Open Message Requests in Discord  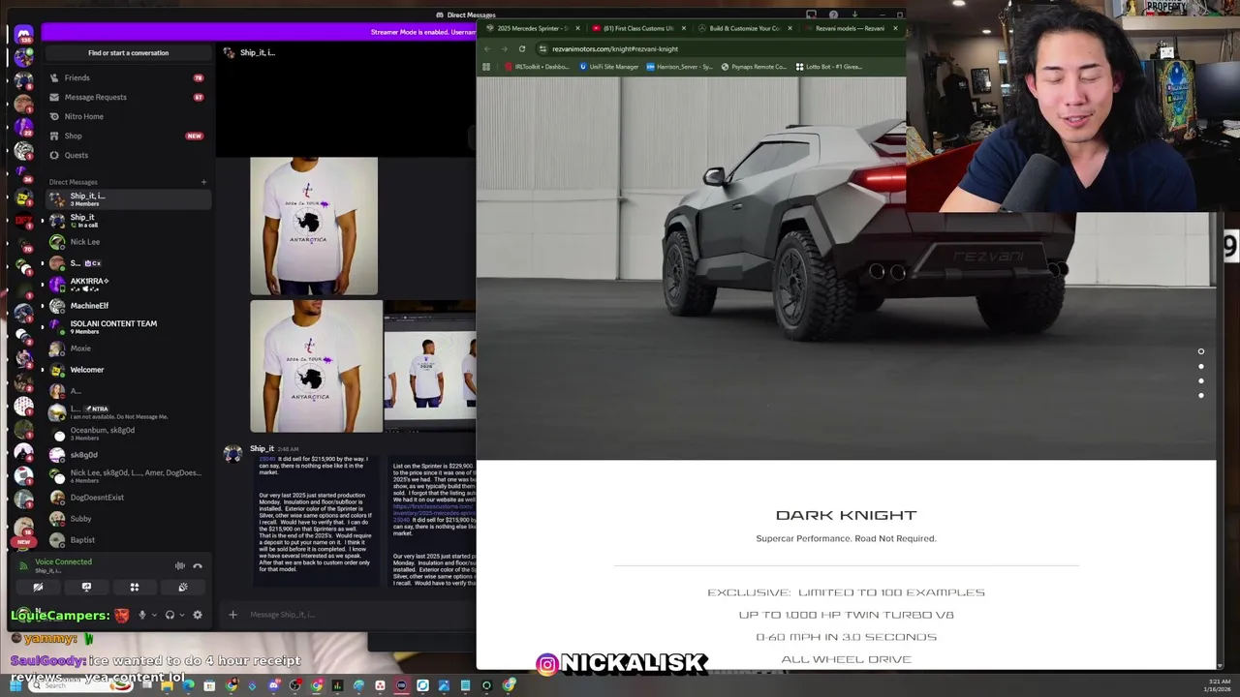click(128, 97)
